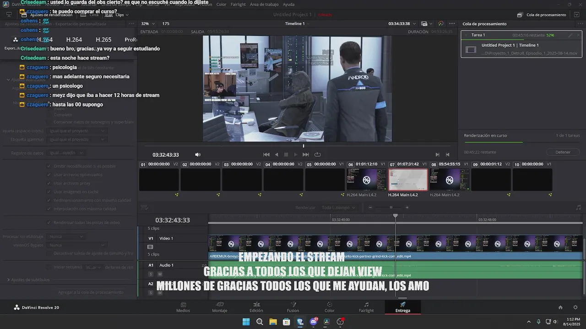
Task: Click the viewer scrub bar playhead
Action: tap(303, 146)
